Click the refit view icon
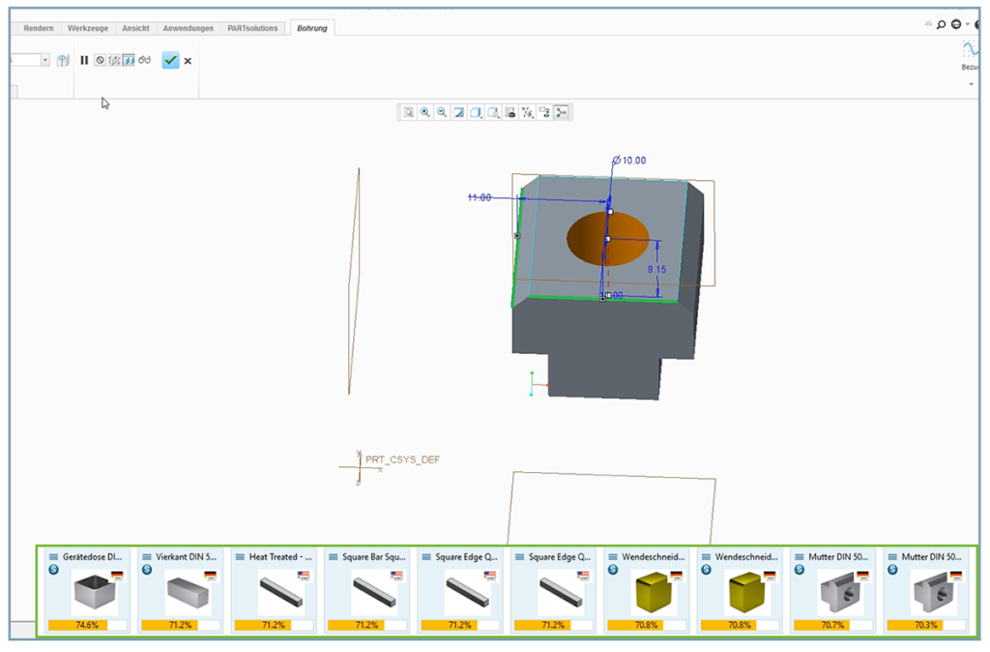The width and height of the screenshot is (990, 652). coord(409,112)
